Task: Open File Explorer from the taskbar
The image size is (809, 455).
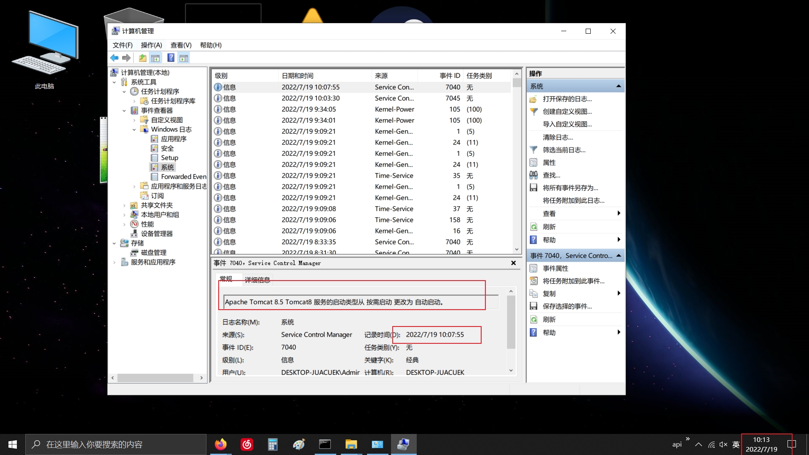Action: coord(351,444)
